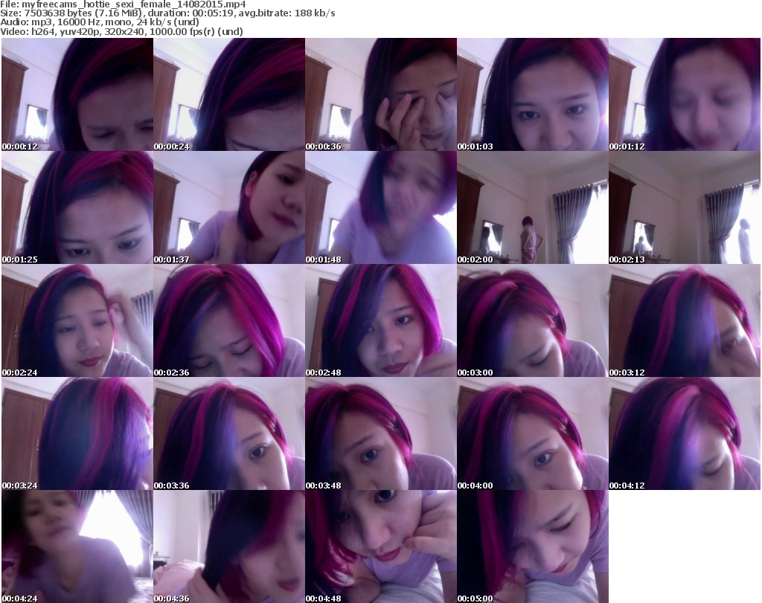Open the thumbnail stamped 00:03:00
The image size is (762, 603).
[533, 320]
